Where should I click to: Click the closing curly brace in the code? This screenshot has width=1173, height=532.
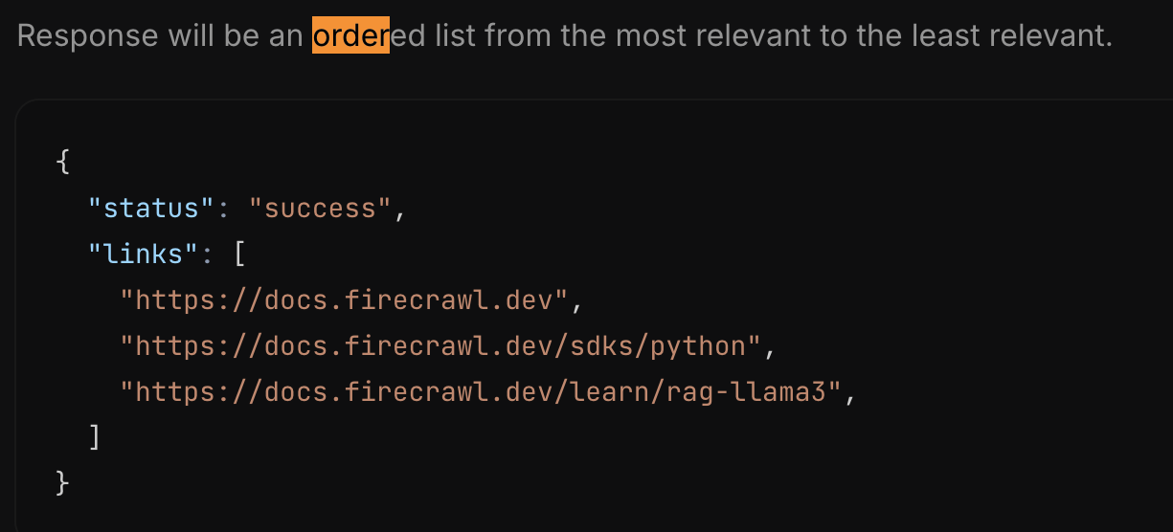63,483
